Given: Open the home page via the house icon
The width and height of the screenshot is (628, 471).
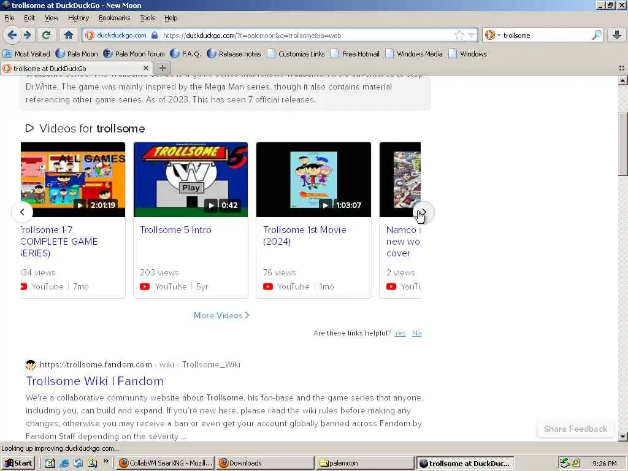Looking at the screenshot, I should click(x=69, y=35).
